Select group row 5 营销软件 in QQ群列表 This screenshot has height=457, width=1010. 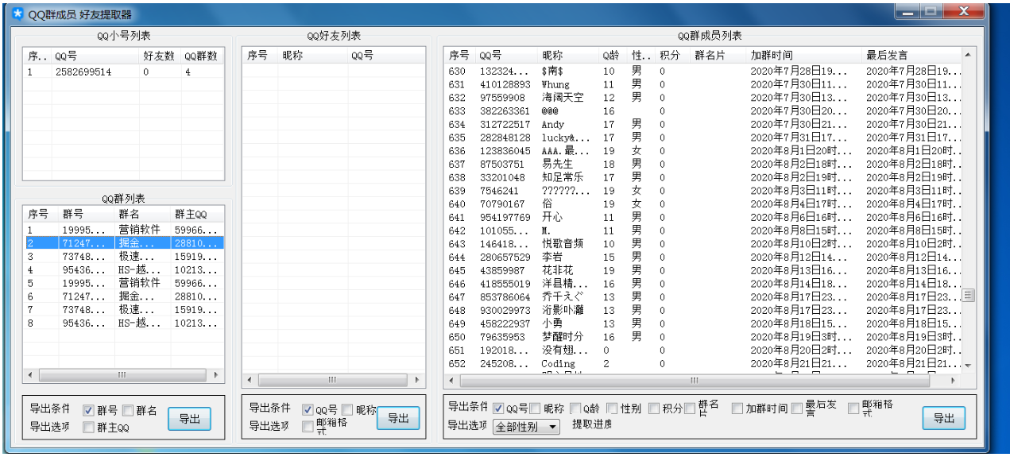click(x=123, y=283)
